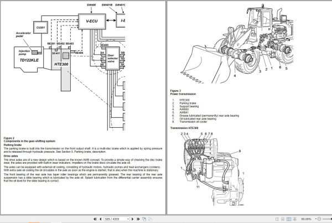Click the 'Transmission oil cooler' list entry
Screen dimensions: 332x223
(x=193, y=122)
